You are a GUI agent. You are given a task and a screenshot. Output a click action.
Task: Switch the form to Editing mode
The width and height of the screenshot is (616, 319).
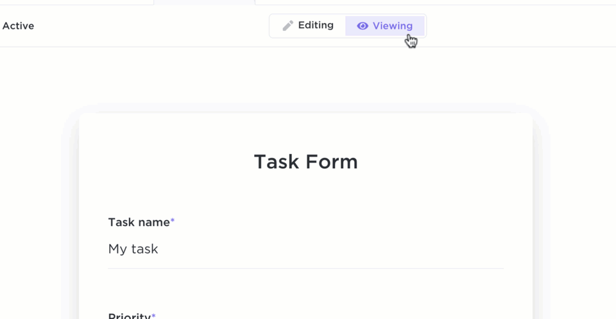[308, 26]
